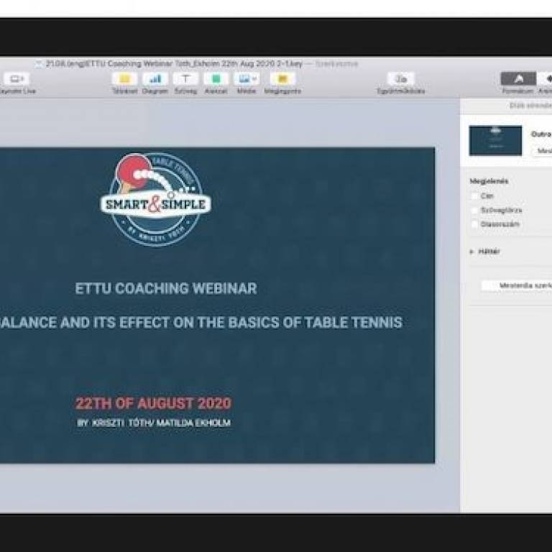Open the Média insert menu

pyautogui.click(x=247, y=78)
